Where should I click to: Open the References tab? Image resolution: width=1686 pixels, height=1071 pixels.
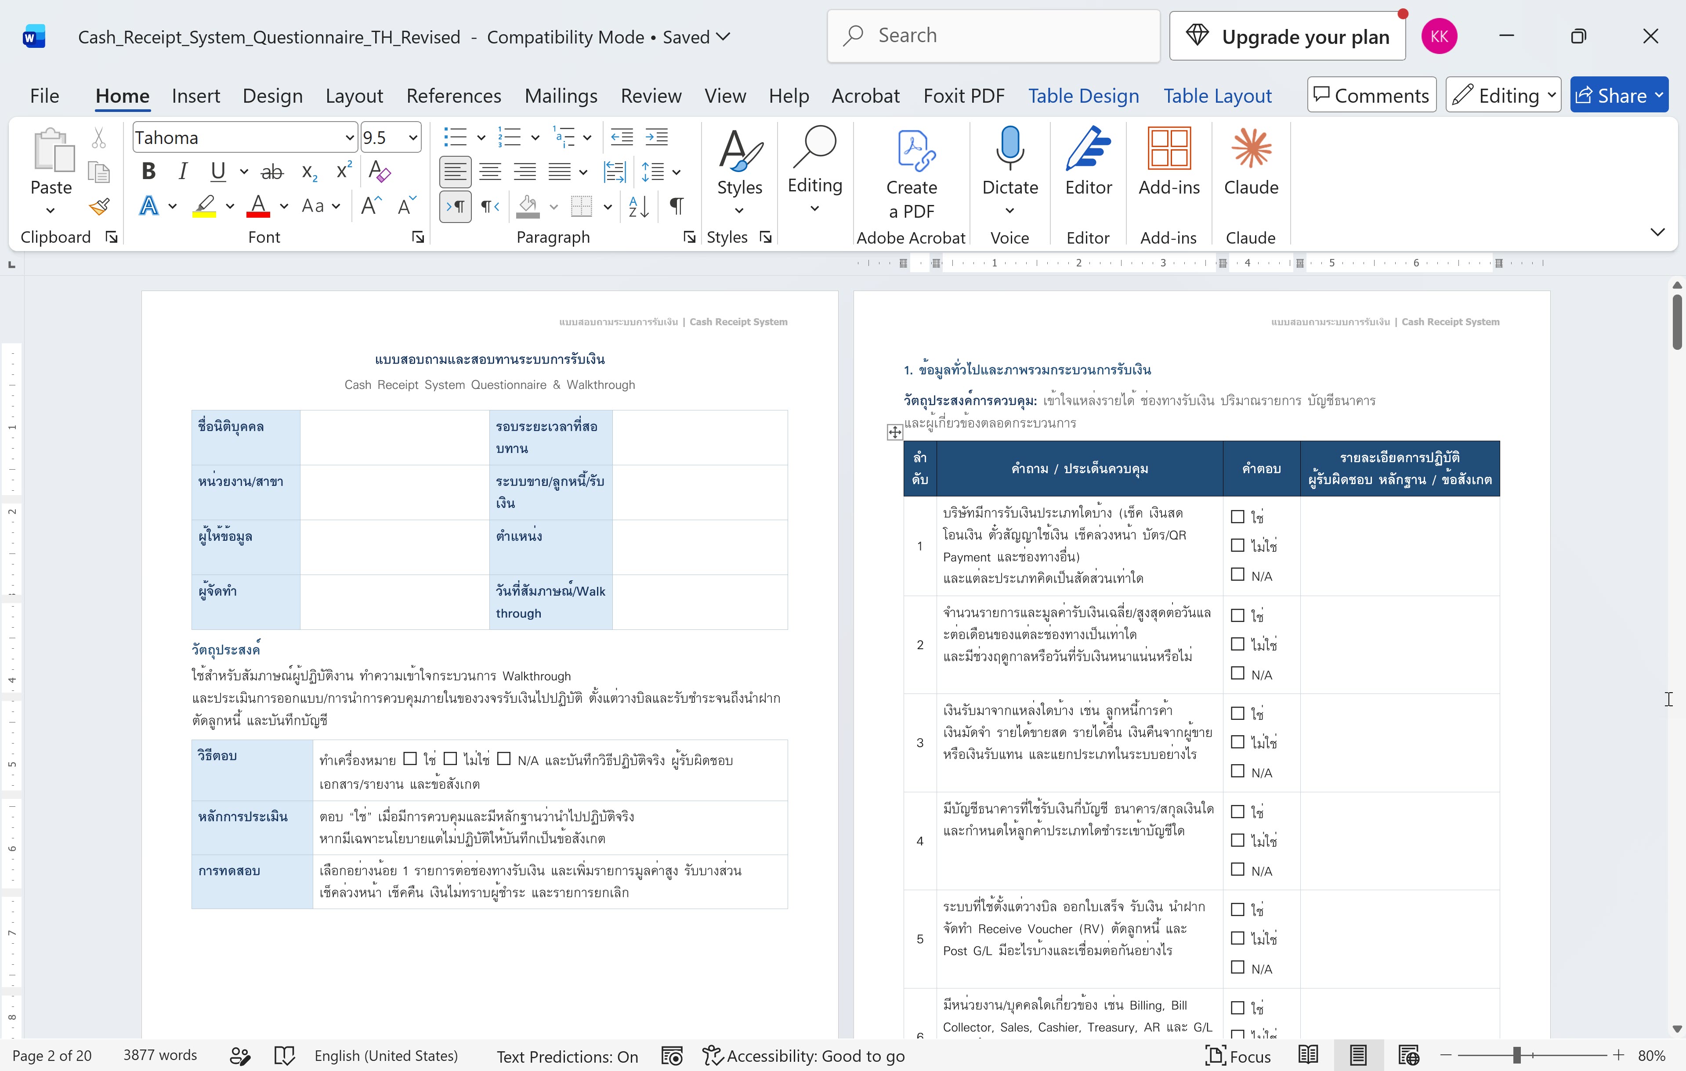(x=453, y=96)
